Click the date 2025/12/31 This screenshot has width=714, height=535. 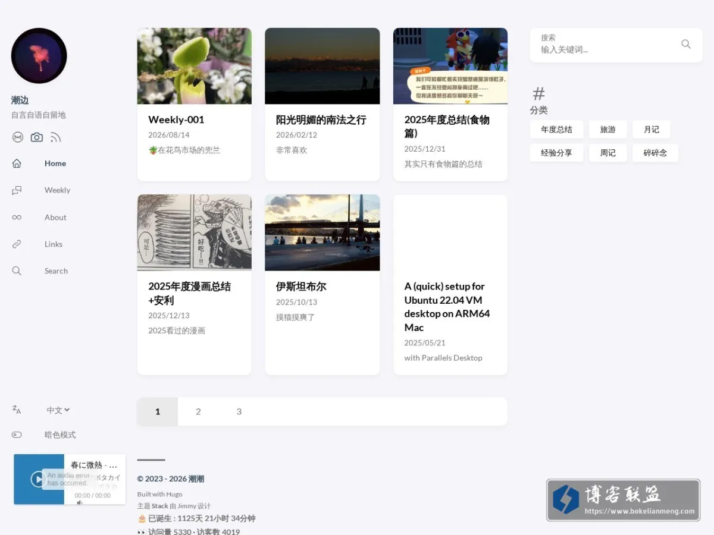425,149
